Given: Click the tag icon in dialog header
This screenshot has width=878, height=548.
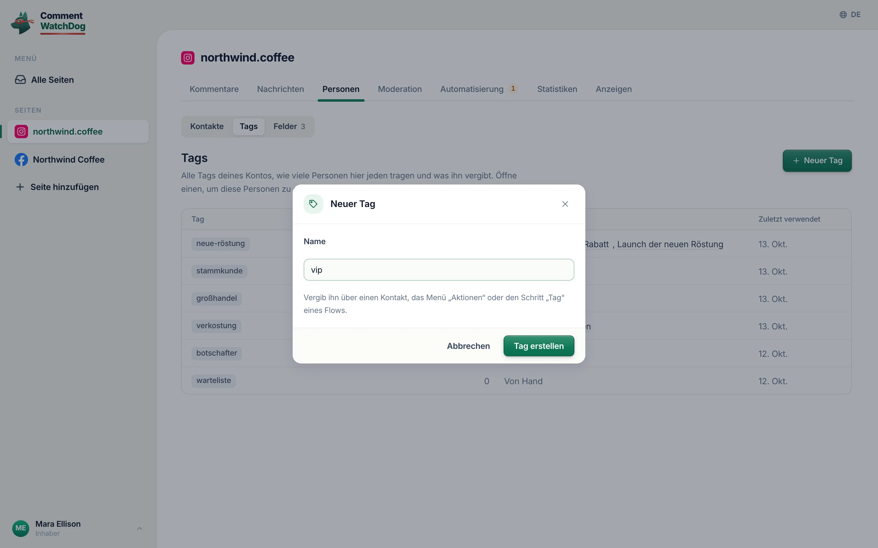Looking at the screenshot, I should coord(313,204).
